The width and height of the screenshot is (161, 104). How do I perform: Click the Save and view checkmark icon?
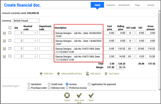79,95
